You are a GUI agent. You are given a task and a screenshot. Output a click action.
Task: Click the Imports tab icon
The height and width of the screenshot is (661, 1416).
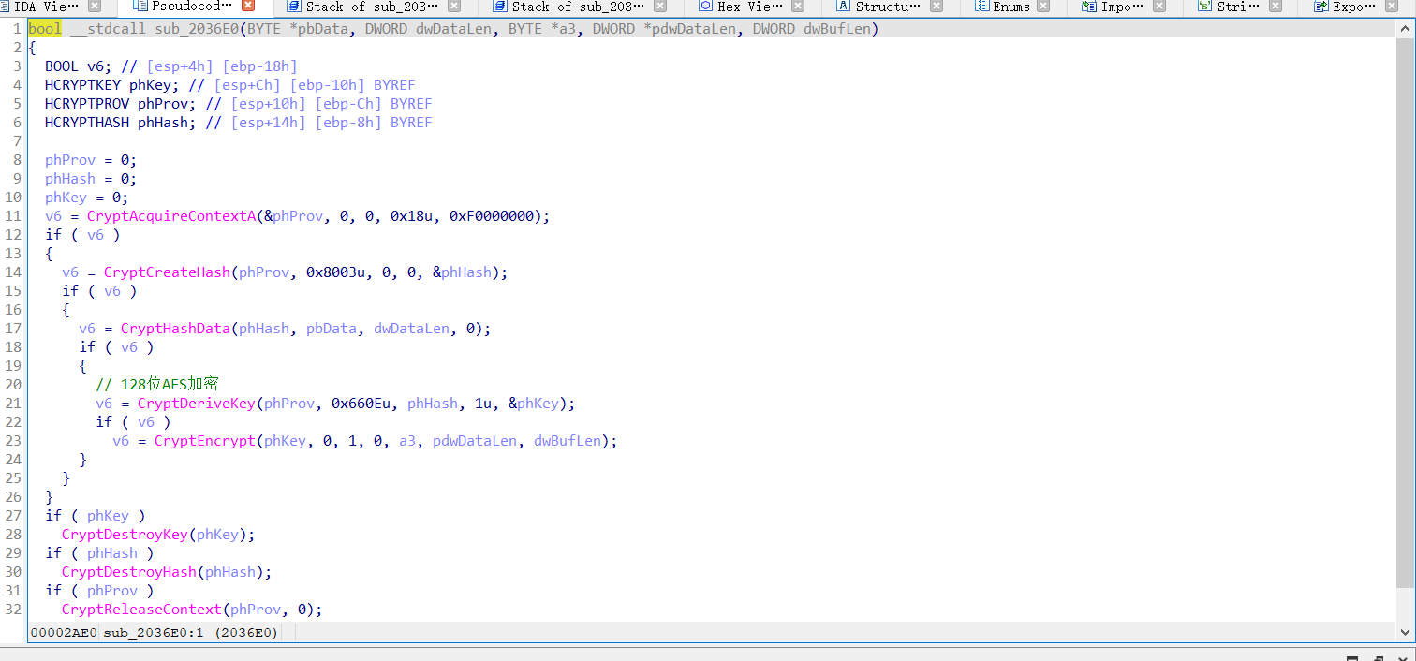pos(1088,7)
